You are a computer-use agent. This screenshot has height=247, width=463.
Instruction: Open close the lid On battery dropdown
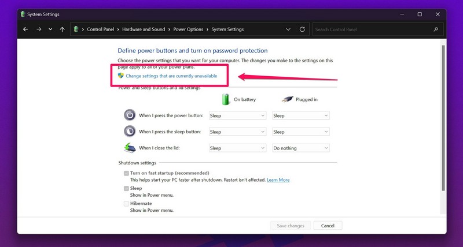click(237, 148)
